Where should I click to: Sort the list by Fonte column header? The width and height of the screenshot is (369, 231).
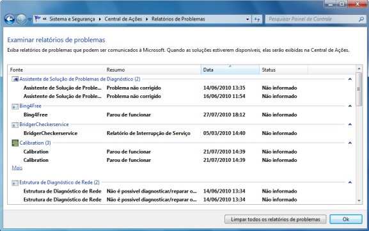coord(56,70)
